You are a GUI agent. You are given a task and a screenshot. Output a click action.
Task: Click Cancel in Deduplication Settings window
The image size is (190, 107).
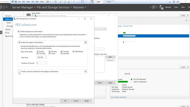point(99,83)
